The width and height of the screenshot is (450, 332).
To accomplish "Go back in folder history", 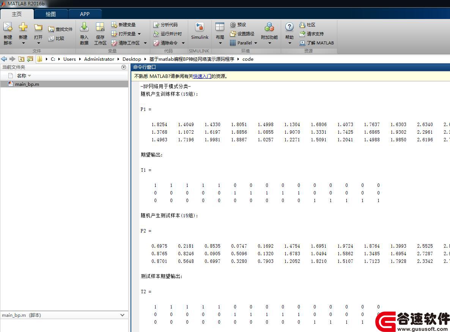I will click(4, 59).
